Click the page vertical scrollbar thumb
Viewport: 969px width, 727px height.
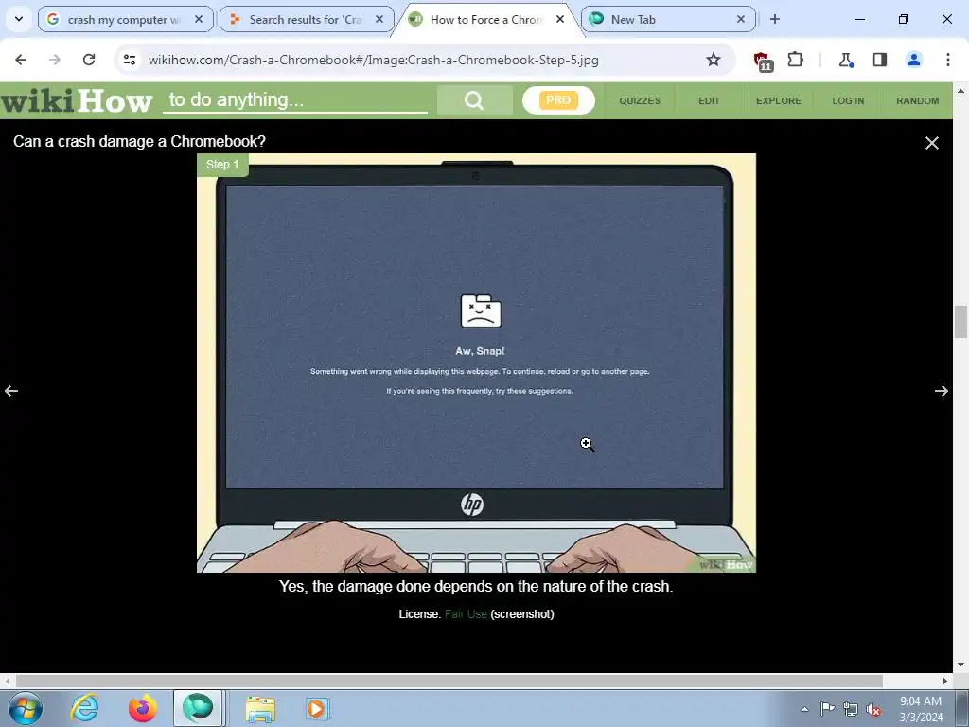tap(960, 322)
